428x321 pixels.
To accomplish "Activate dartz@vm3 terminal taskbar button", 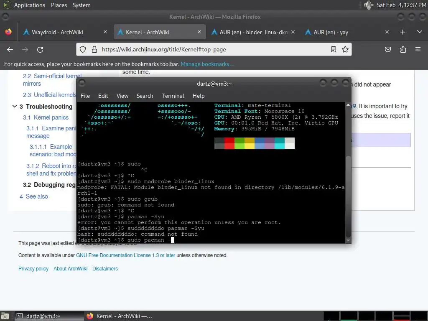I will pyautogui.click(x=49, y=316).
